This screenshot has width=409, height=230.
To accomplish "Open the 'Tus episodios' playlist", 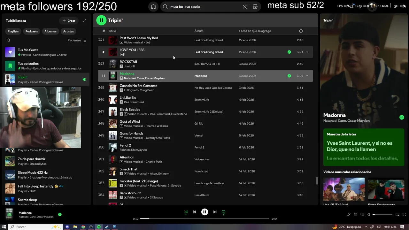I will coord(47,66).
